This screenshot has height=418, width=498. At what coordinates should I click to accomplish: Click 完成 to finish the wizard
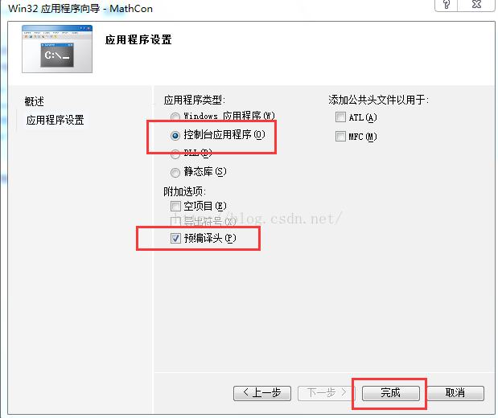[x=391, y=393]
